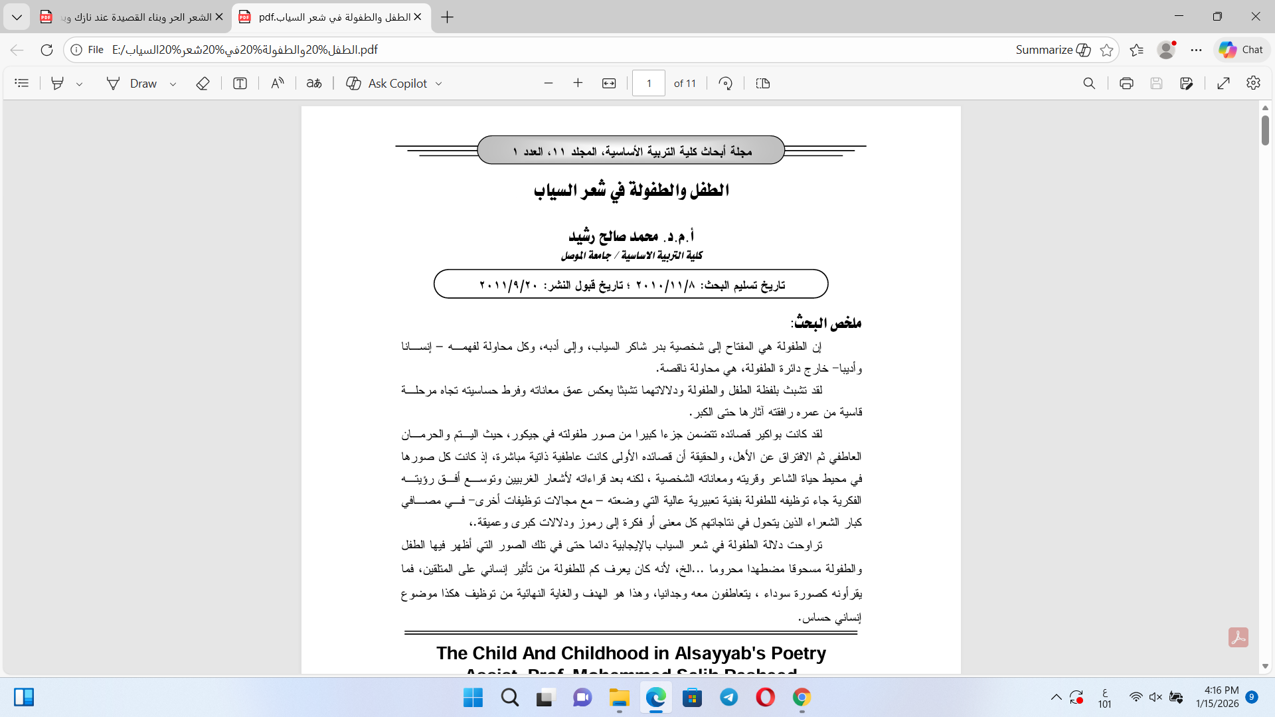Open Microsoft Store from taskbar

[x=693, y=698]
